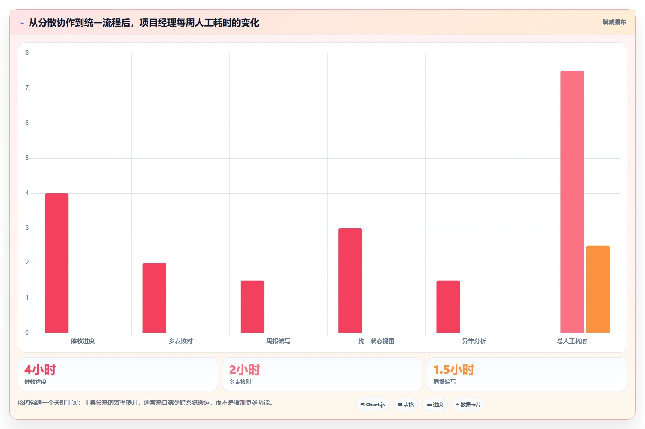Open the 4小时 催收进度 data card
The height and width of the screenshot is (429, 645).
pos(118,374)
